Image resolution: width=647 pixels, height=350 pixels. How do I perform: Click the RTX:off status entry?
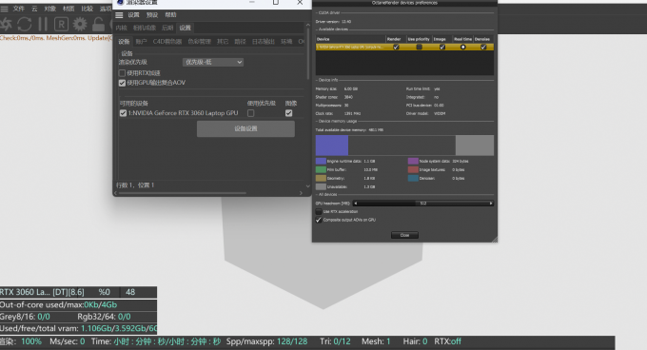[448, 341]
